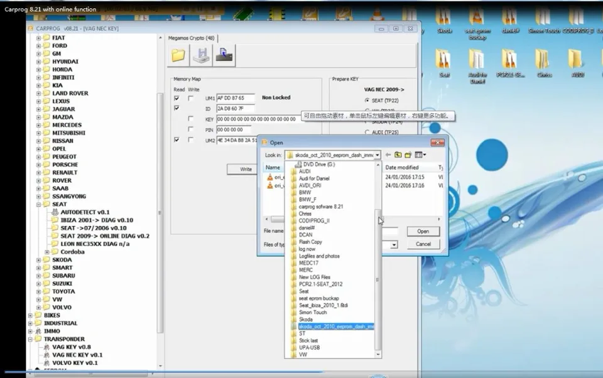Click the Open button in dialog

[x=423, y=231]
